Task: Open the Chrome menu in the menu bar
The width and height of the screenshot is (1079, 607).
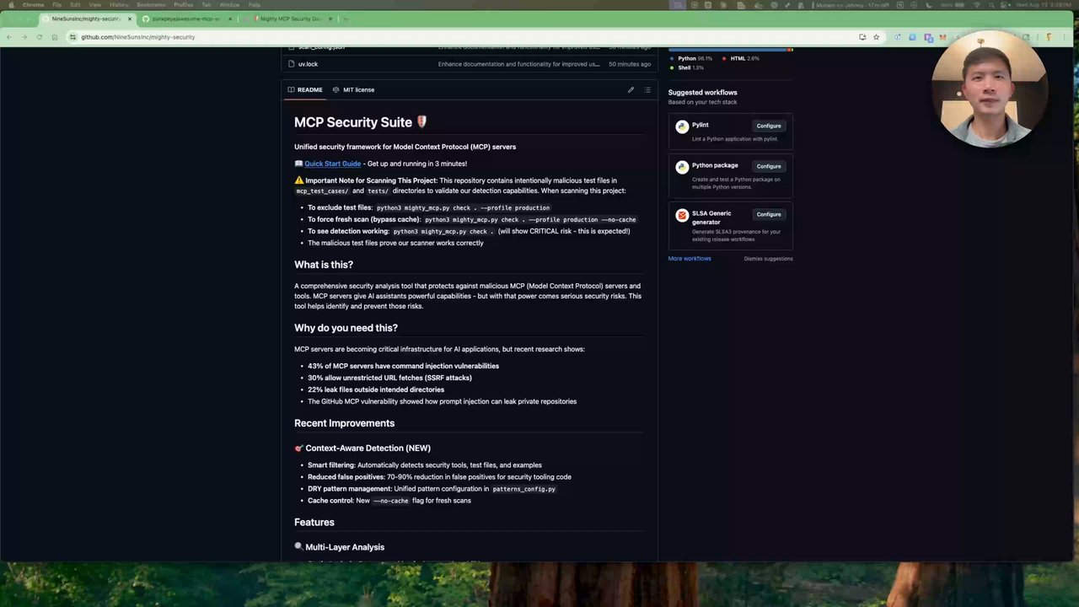Action: (34, 5)
